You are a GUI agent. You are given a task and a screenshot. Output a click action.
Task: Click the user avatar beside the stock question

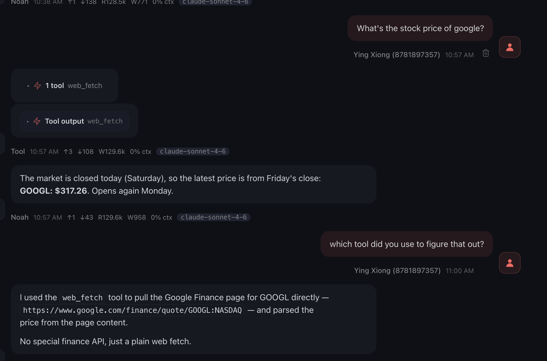(510, 47)
